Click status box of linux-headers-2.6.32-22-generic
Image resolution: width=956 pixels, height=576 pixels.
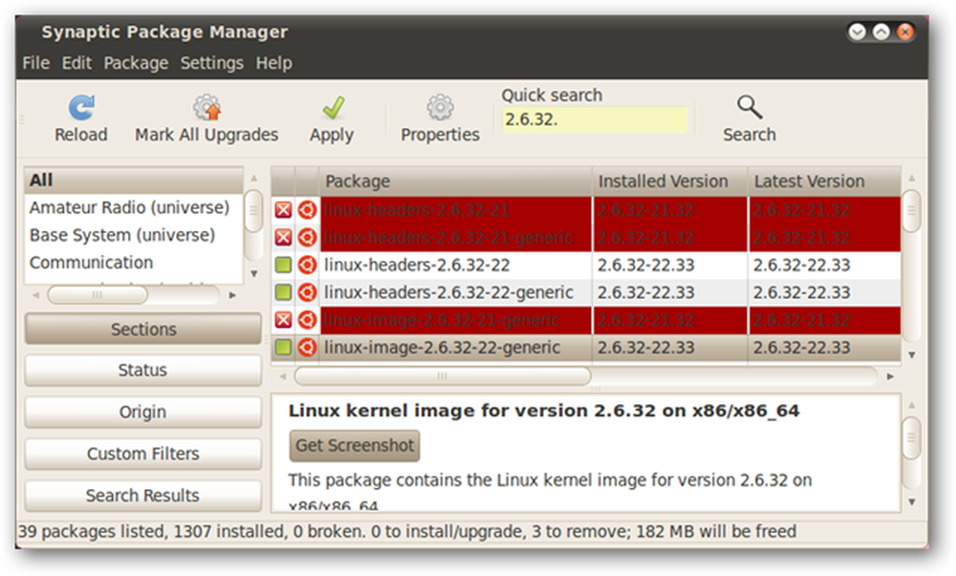click(x=283, y=292)
